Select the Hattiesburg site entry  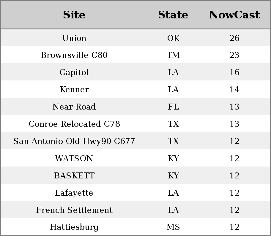tap(74, 227)
